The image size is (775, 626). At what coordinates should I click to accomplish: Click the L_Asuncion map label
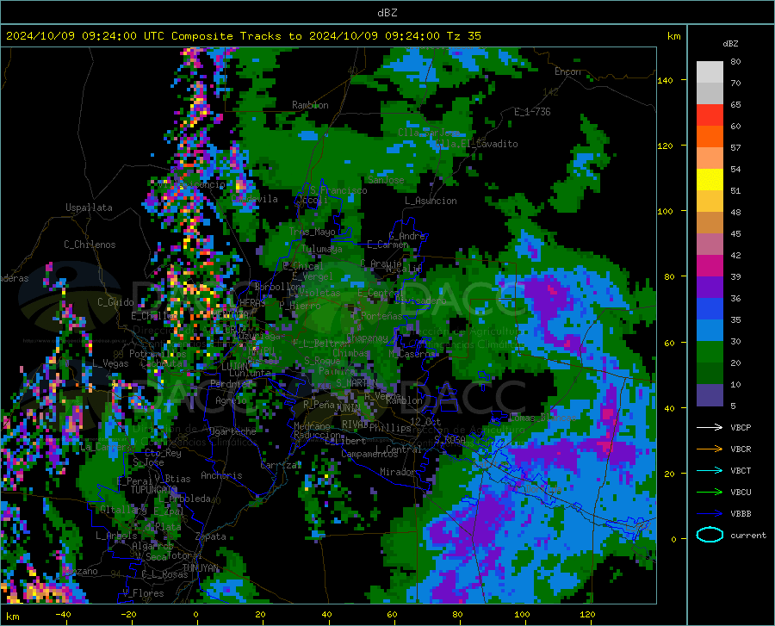(431, 201)
